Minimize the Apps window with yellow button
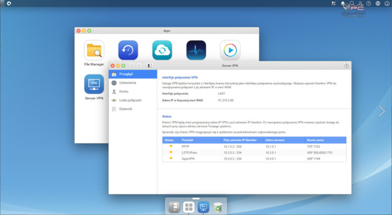This screenshot has width=392, height=215. 84,31
